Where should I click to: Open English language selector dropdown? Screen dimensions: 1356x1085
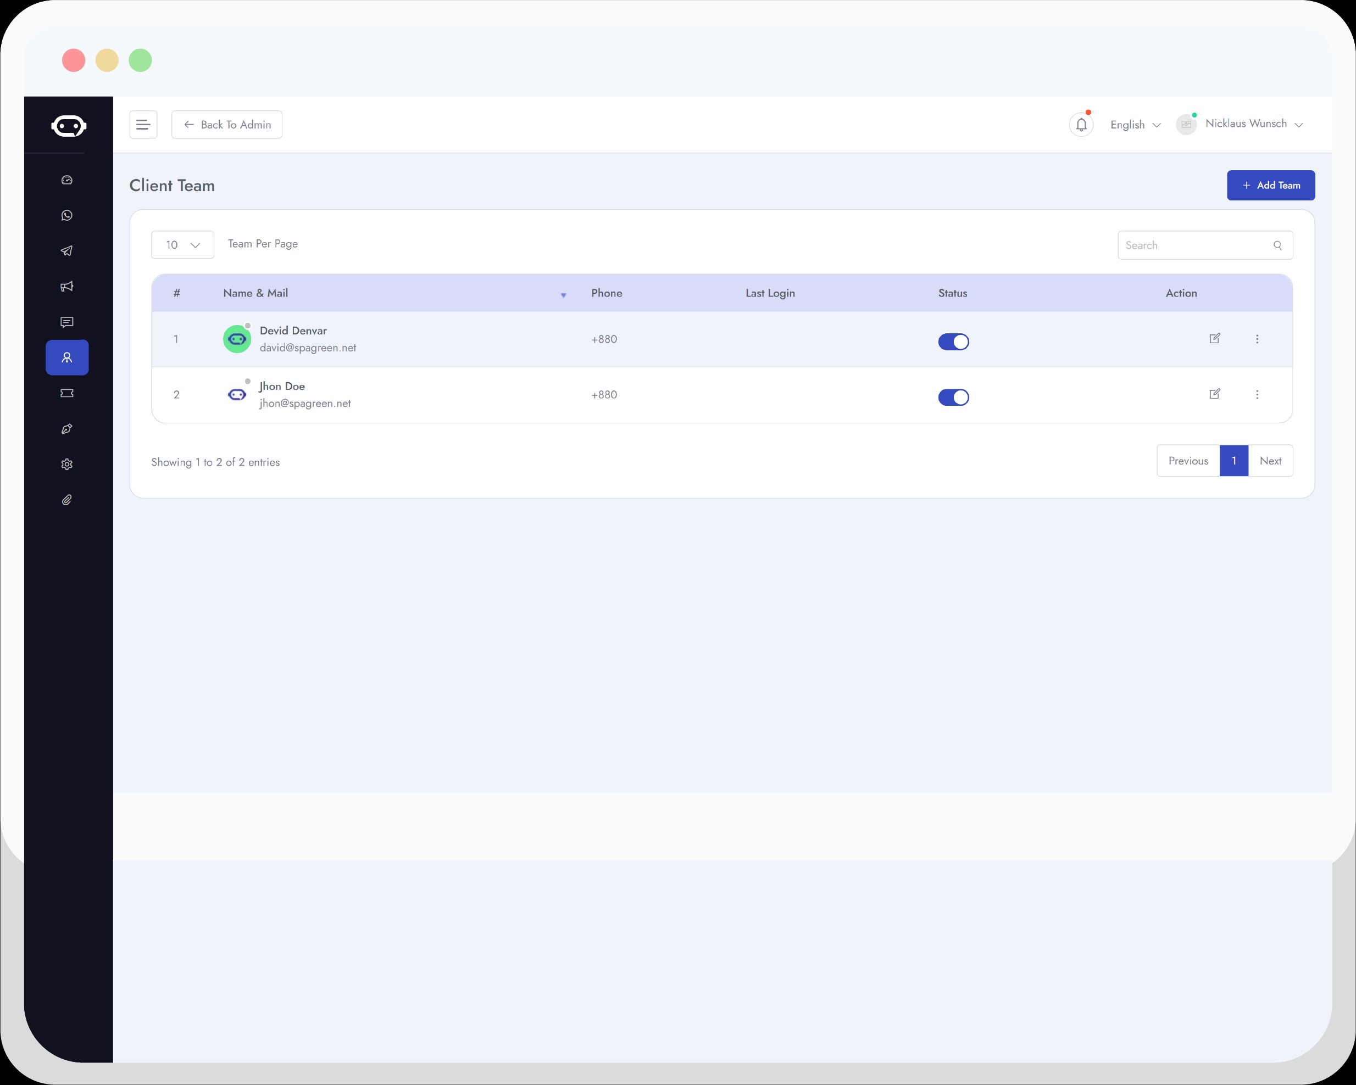1135,123
